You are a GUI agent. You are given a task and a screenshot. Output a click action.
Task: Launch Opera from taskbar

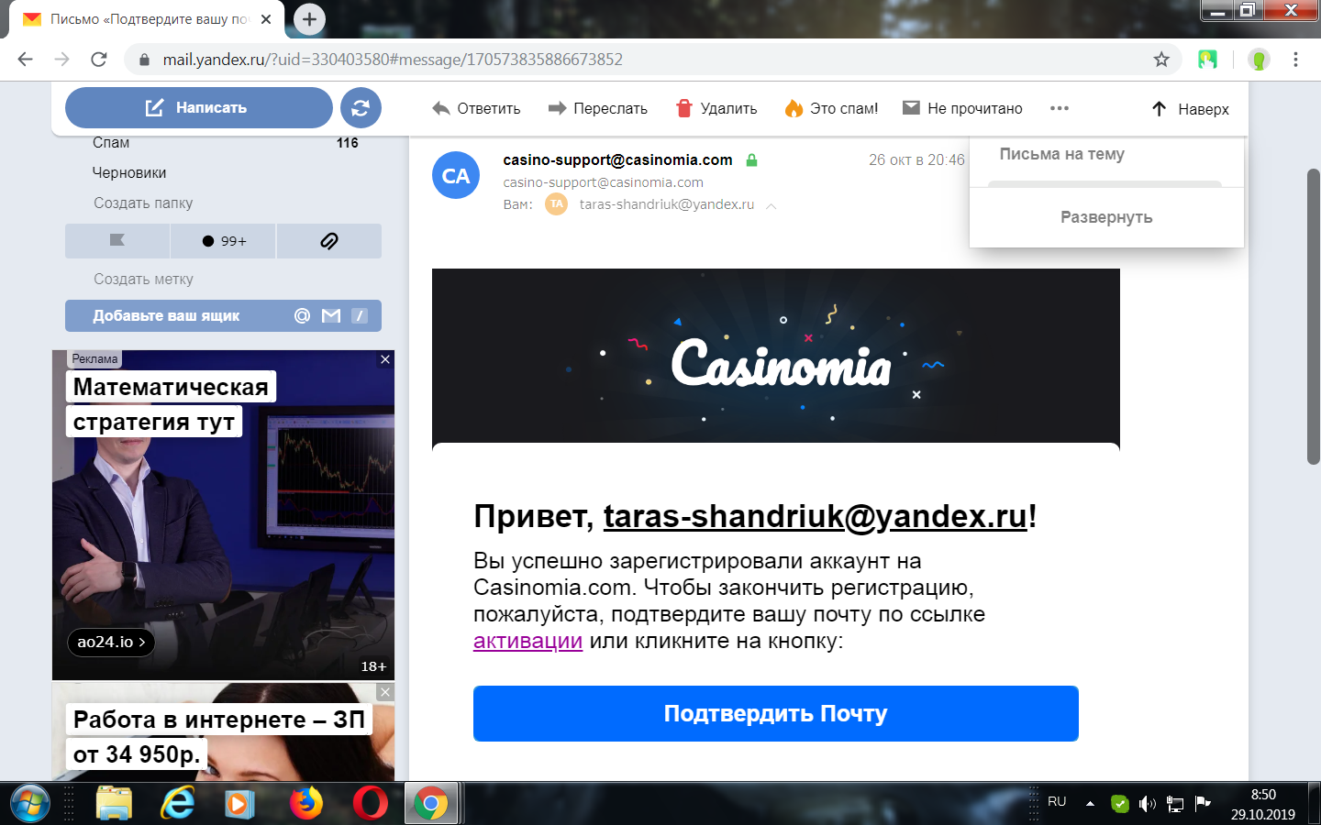(x=371, y=804)
